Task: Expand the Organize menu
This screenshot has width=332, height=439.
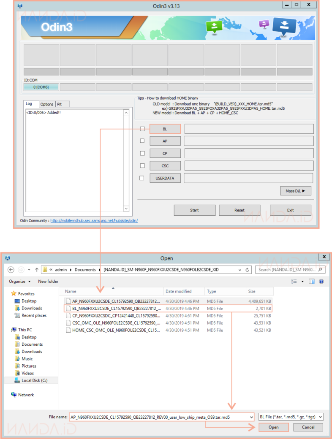Action: (20, 282)
